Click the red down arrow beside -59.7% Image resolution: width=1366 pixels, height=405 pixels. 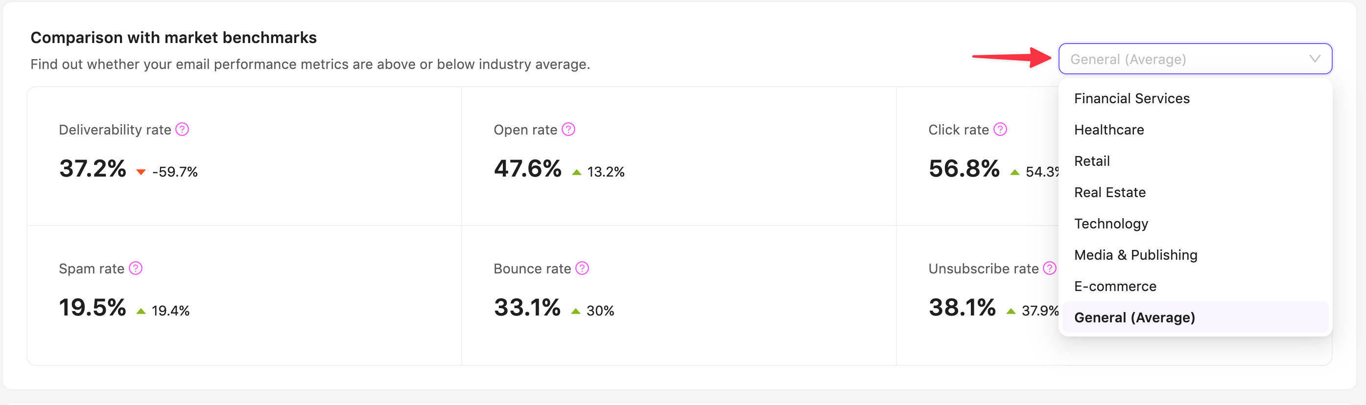(141, 172)
